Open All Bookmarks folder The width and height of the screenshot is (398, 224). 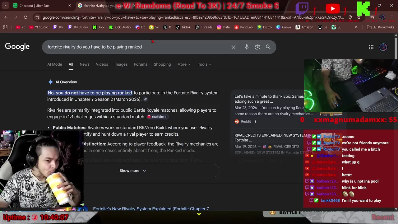(x=380, y=27)
